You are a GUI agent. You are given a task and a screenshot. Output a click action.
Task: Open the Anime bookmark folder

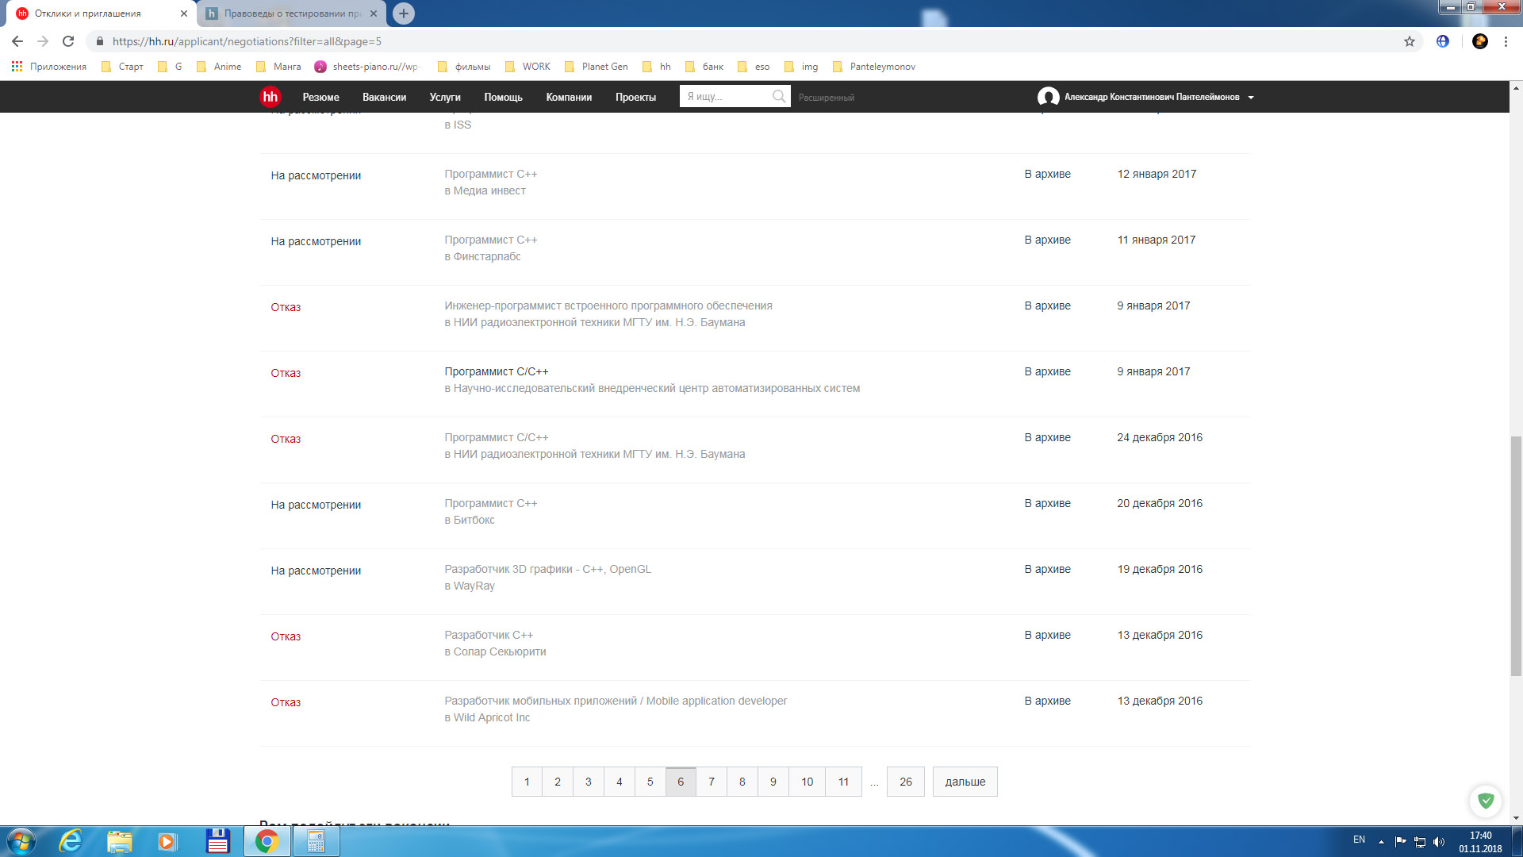click(x=219, y=67)
